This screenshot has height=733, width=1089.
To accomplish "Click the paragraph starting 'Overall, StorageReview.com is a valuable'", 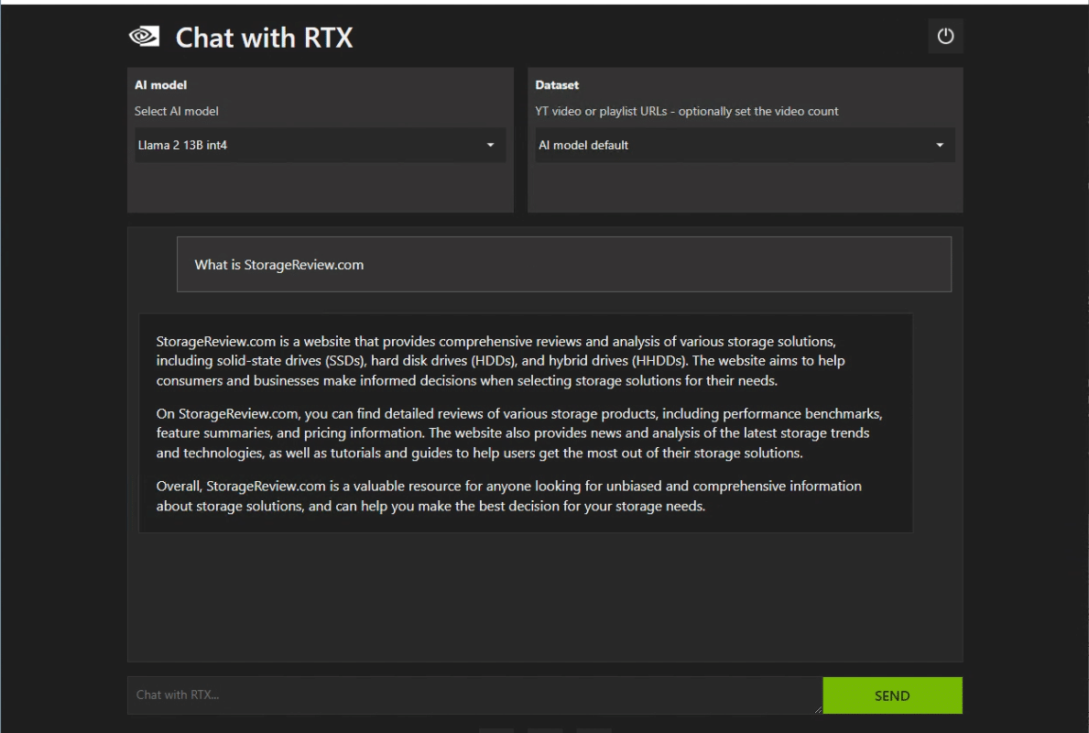I will [x=508, y=496].
